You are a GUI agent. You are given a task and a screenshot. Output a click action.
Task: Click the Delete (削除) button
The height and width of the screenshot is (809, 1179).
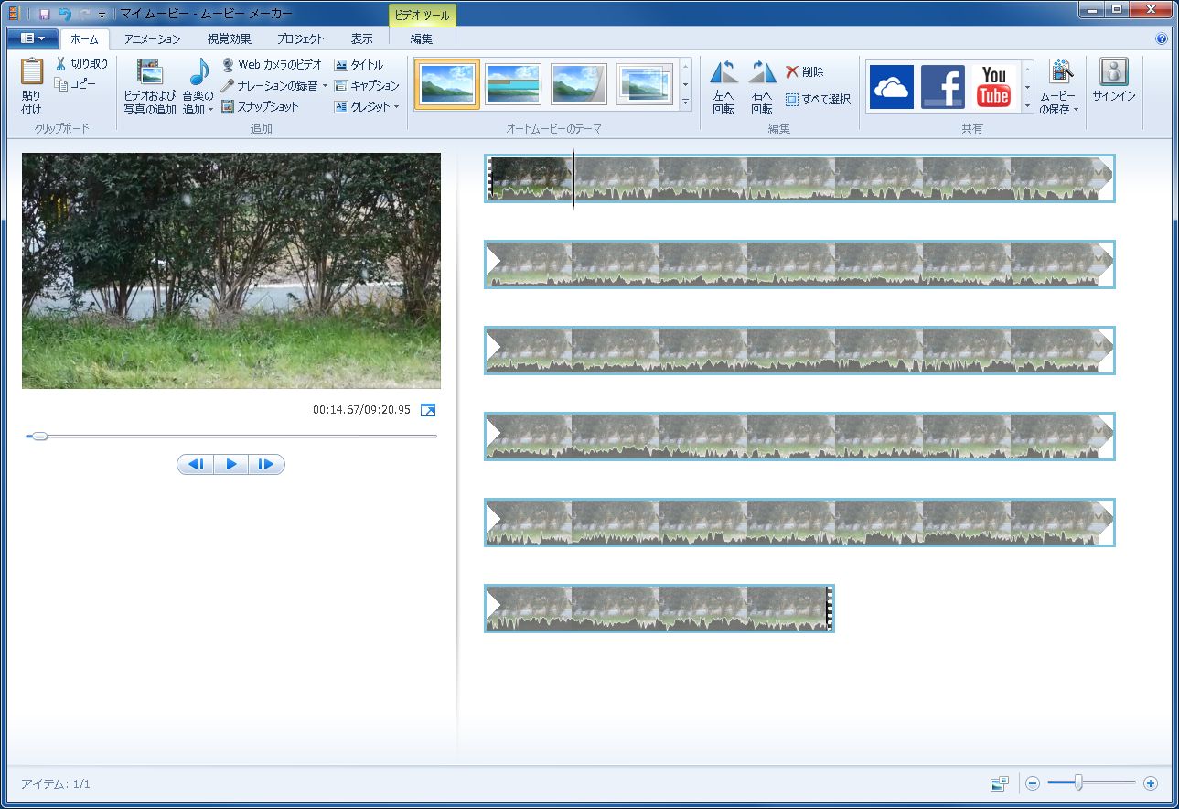pos(805,72)
